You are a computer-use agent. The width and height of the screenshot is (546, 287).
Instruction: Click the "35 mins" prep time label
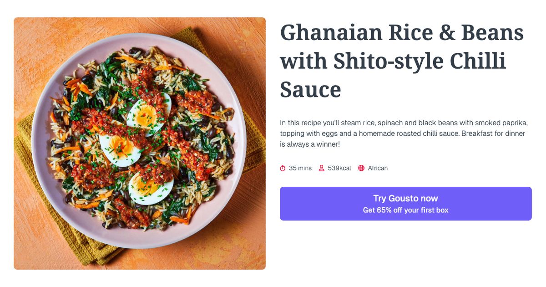pyautogui.click(x=300, y=168)
